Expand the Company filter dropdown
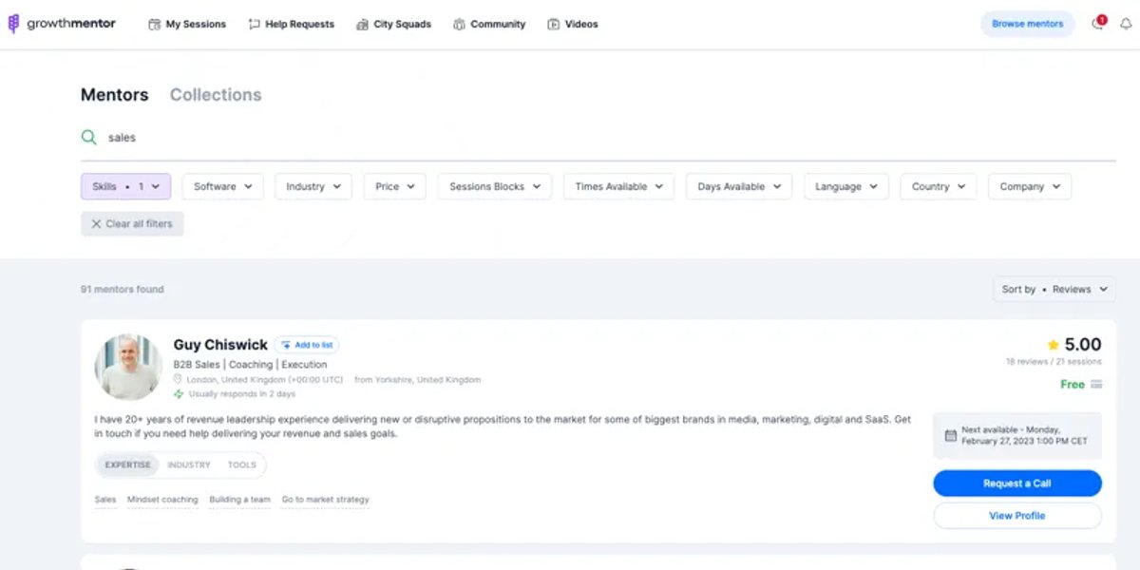The image size is (1140, 570). pos(1030,187)
